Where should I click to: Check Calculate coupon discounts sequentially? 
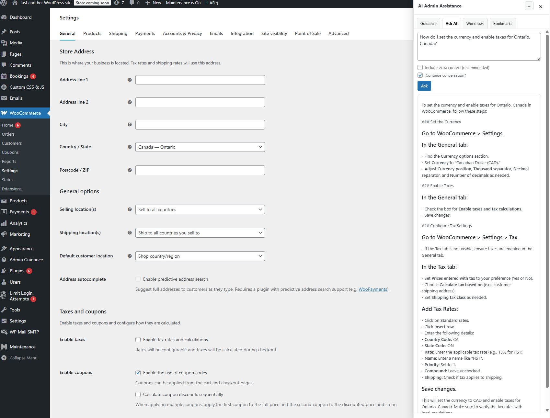(138, 394)
